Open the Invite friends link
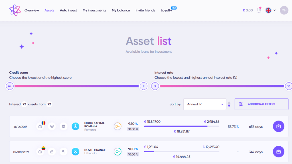Viewport: 292px width, 164px height. (145, 10)
